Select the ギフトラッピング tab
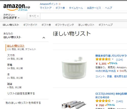The height and width of the screenshot is (109, 127). (65, 25)
